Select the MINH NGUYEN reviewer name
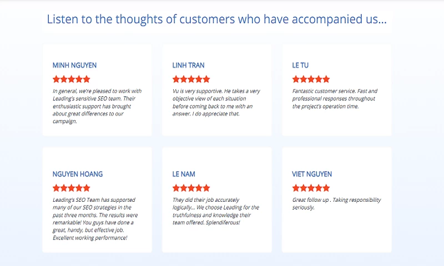The image size is (444, 266). (74, 65)
